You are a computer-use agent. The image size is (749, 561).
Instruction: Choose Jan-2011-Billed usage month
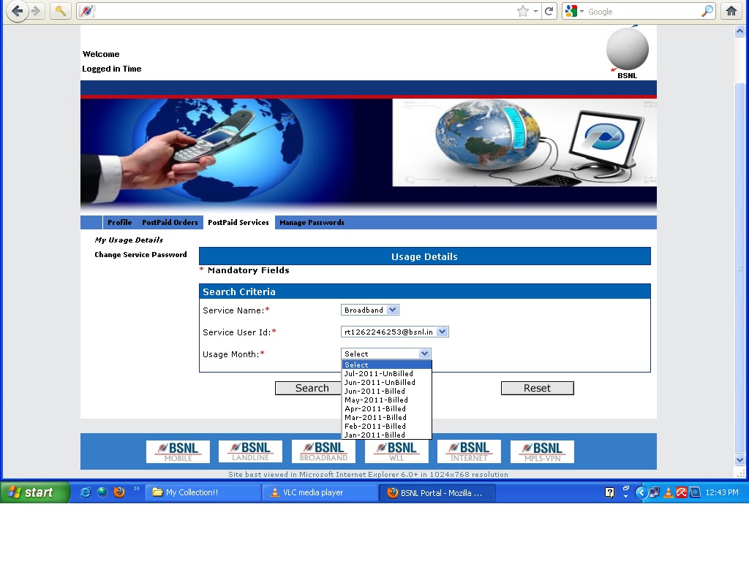click(x=387, y=435)
